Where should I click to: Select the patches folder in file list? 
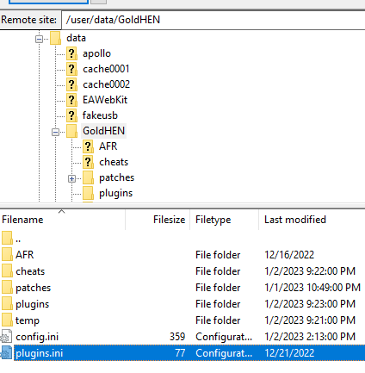click(x=182, y=288)
